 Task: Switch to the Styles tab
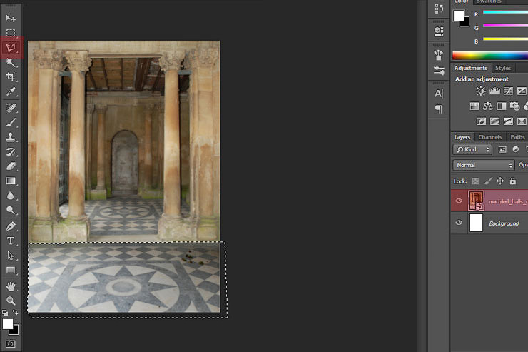click(x=502, y=68)
